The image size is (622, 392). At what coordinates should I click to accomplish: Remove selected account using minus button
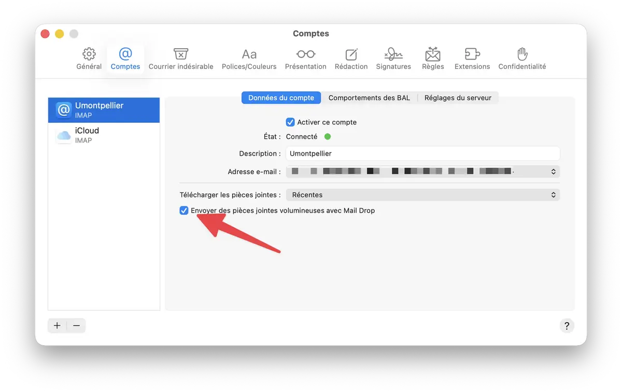point(76,325)
